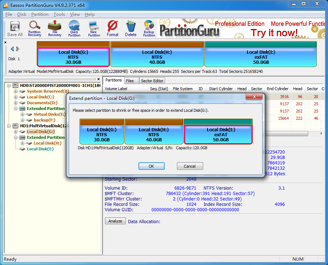Image resolution: width=328 pixels, height=265 pixels.
Task: Expand Local Disk(H:) tree node
Action: tap(23, 143)
